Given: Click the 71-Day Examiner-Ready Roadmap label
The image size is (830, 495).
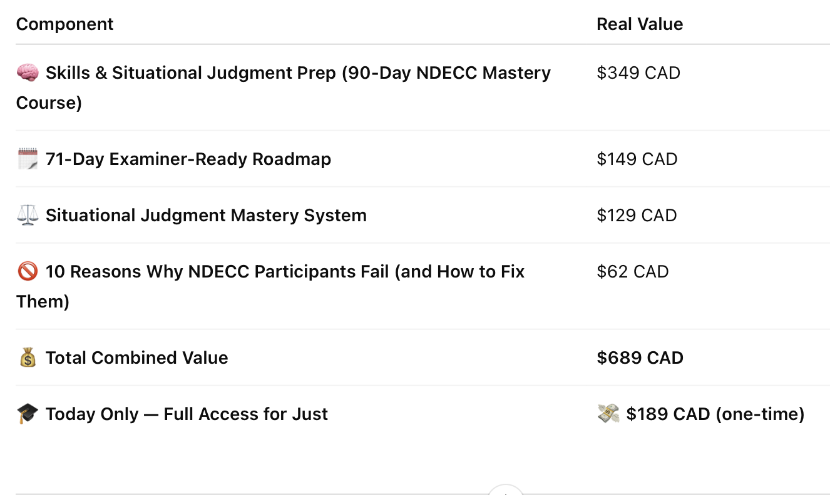Looking at the screenshot, I should click(188, 159).
